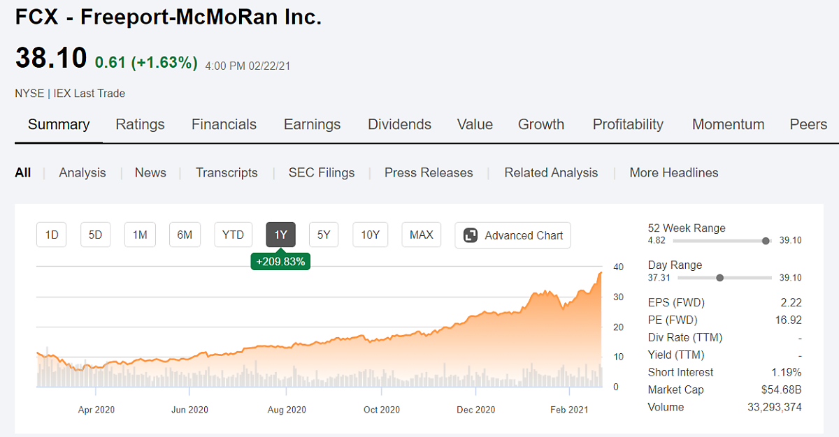Click the Market Cap value $54.68B
Viewport: 839px width, 437px height.
pyautogui.click(x=782, y=390)
